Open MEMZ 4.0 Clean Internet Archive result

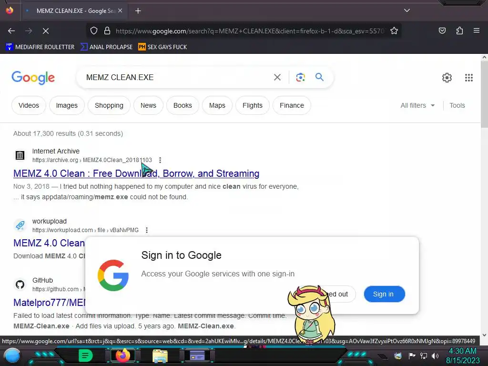136,173
